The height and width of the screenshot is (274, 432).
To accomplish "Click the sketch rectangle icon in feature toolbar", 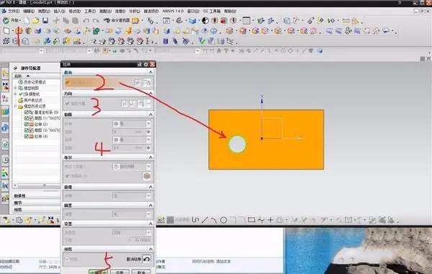I will pyautogui.click(x=6, y=31).
